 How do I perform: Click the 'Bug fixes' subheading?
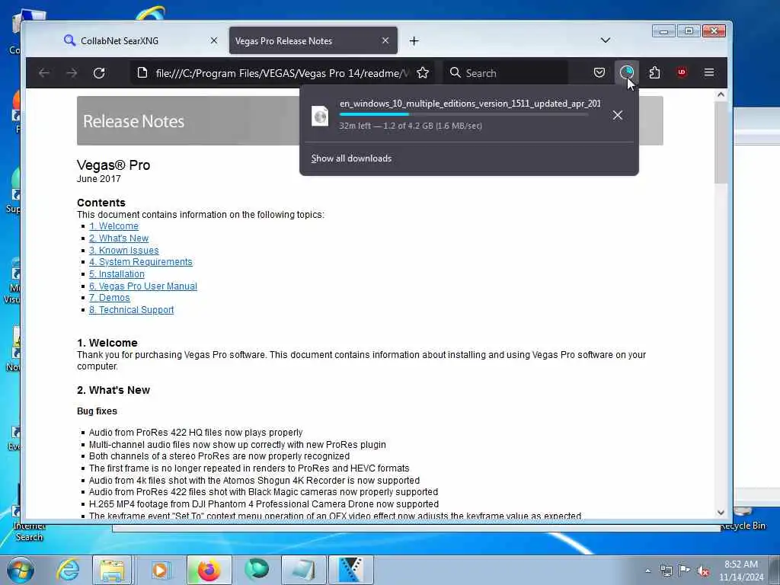pos(97,411)
